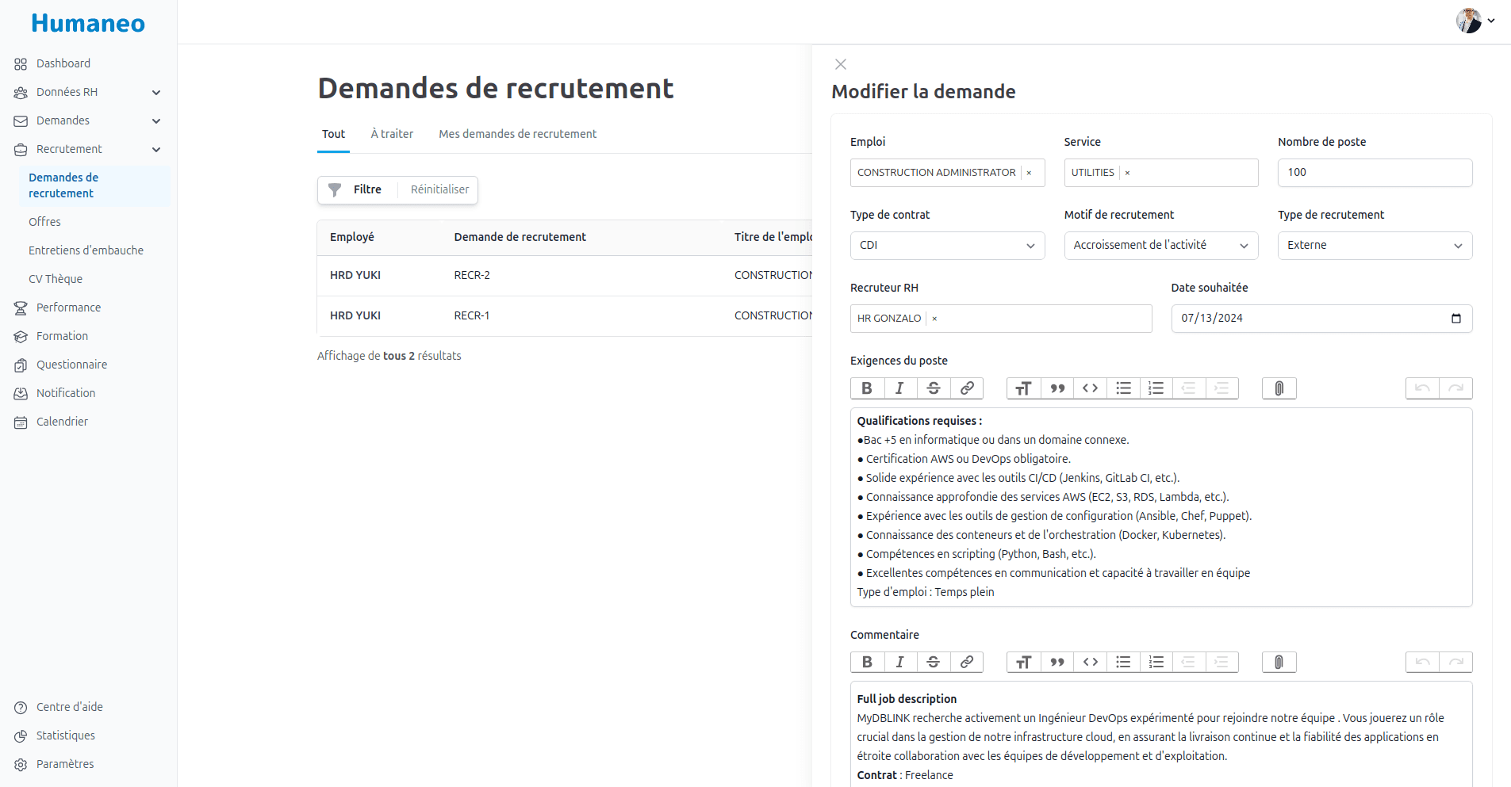The height and width of the screenshot is (787, 1511).
Task: Apply strikethrough in Exigences du poste toolbar
Action: (x=933, y=388)
